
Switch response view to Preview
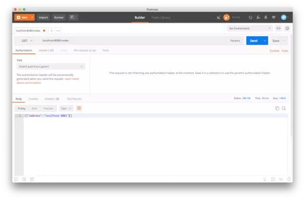[x=49, y=109]
